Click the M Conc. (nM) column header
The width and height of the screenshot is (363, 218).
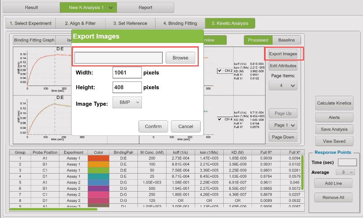click(152, 152)
